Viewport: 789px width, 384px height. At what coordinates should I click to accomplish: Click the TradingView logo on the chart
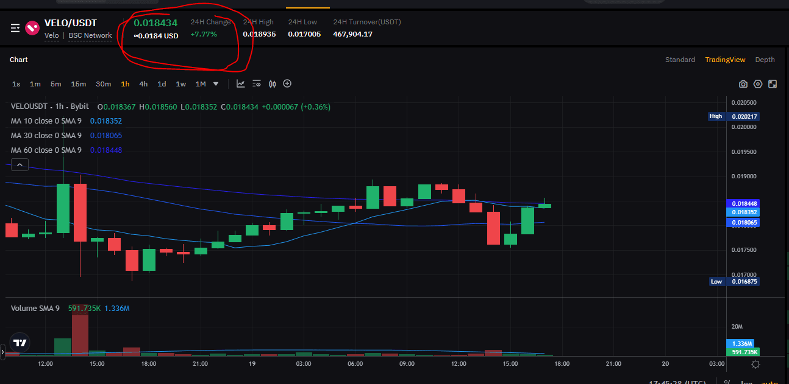[x=20, y=343]
